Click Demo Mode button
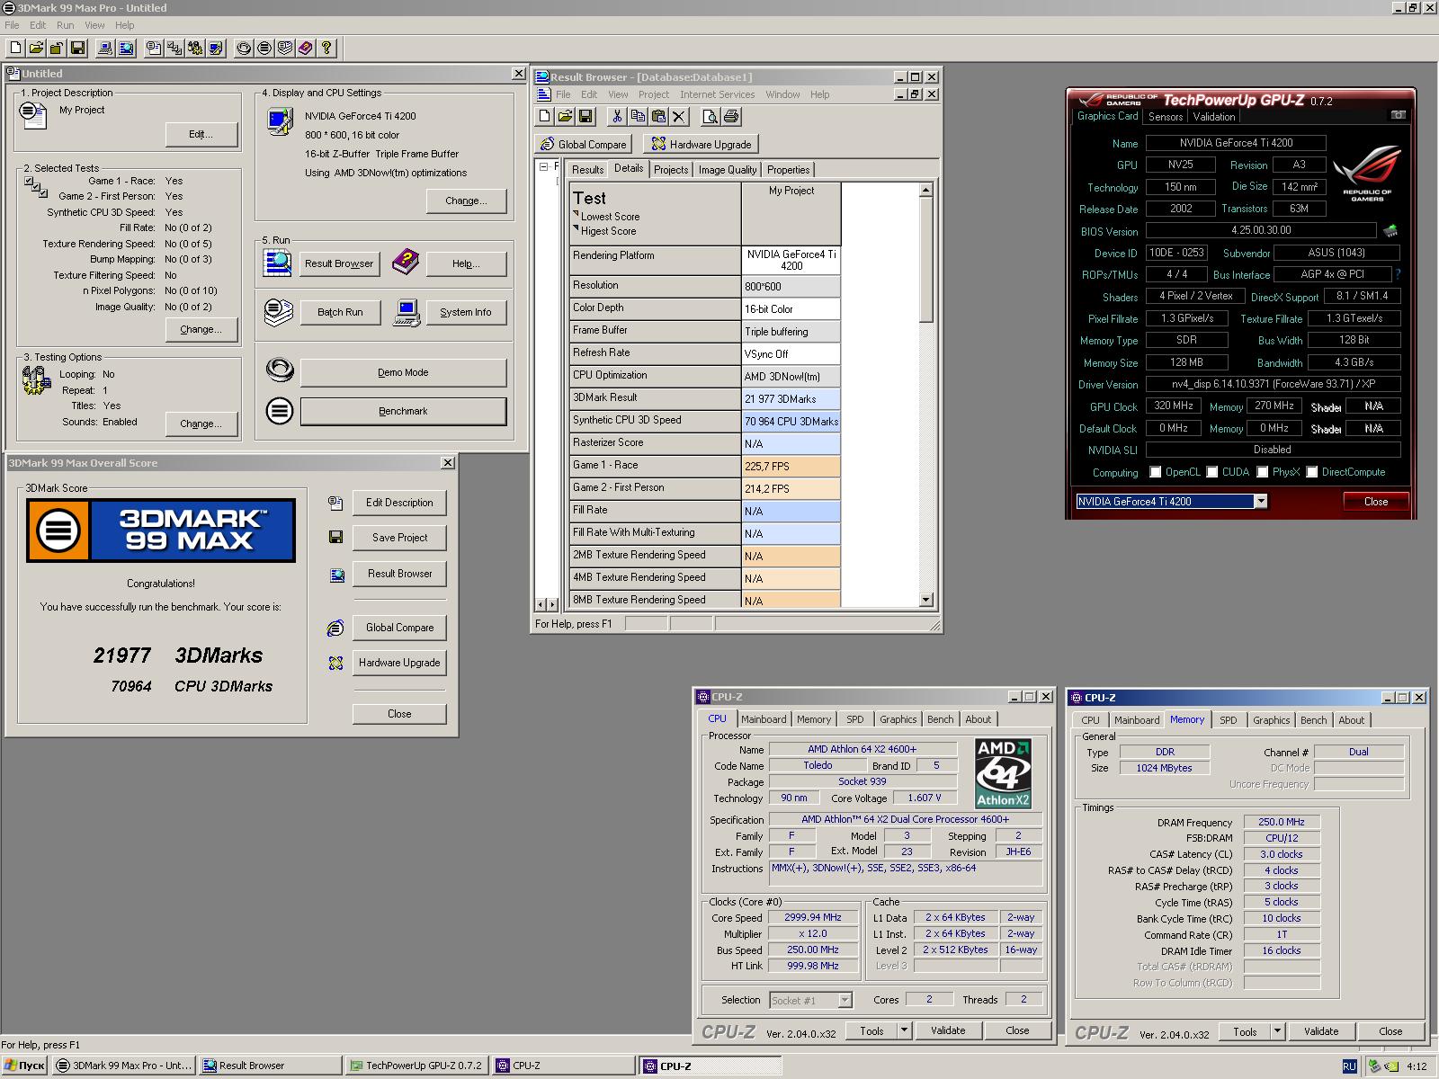Screen dimensions: 1439x1079 point(403,372)
